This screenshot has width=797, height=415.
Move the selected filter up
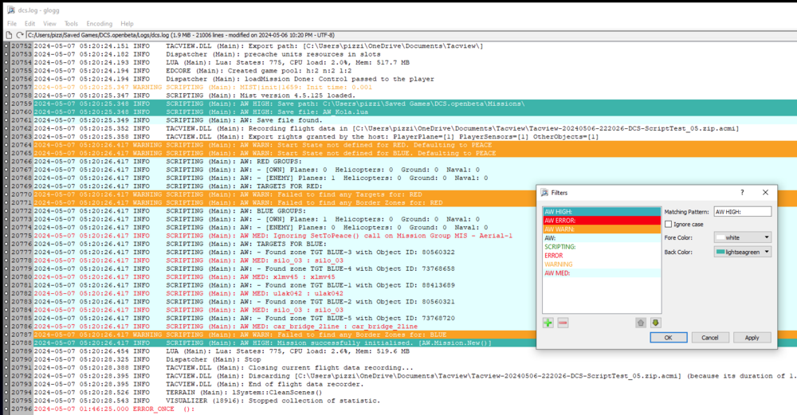641,323
